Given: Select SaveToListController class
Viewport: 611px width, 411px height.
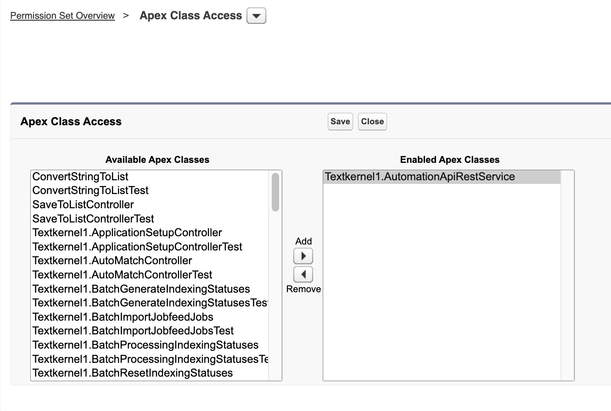Looking at the screenshot, I should 150,205.
